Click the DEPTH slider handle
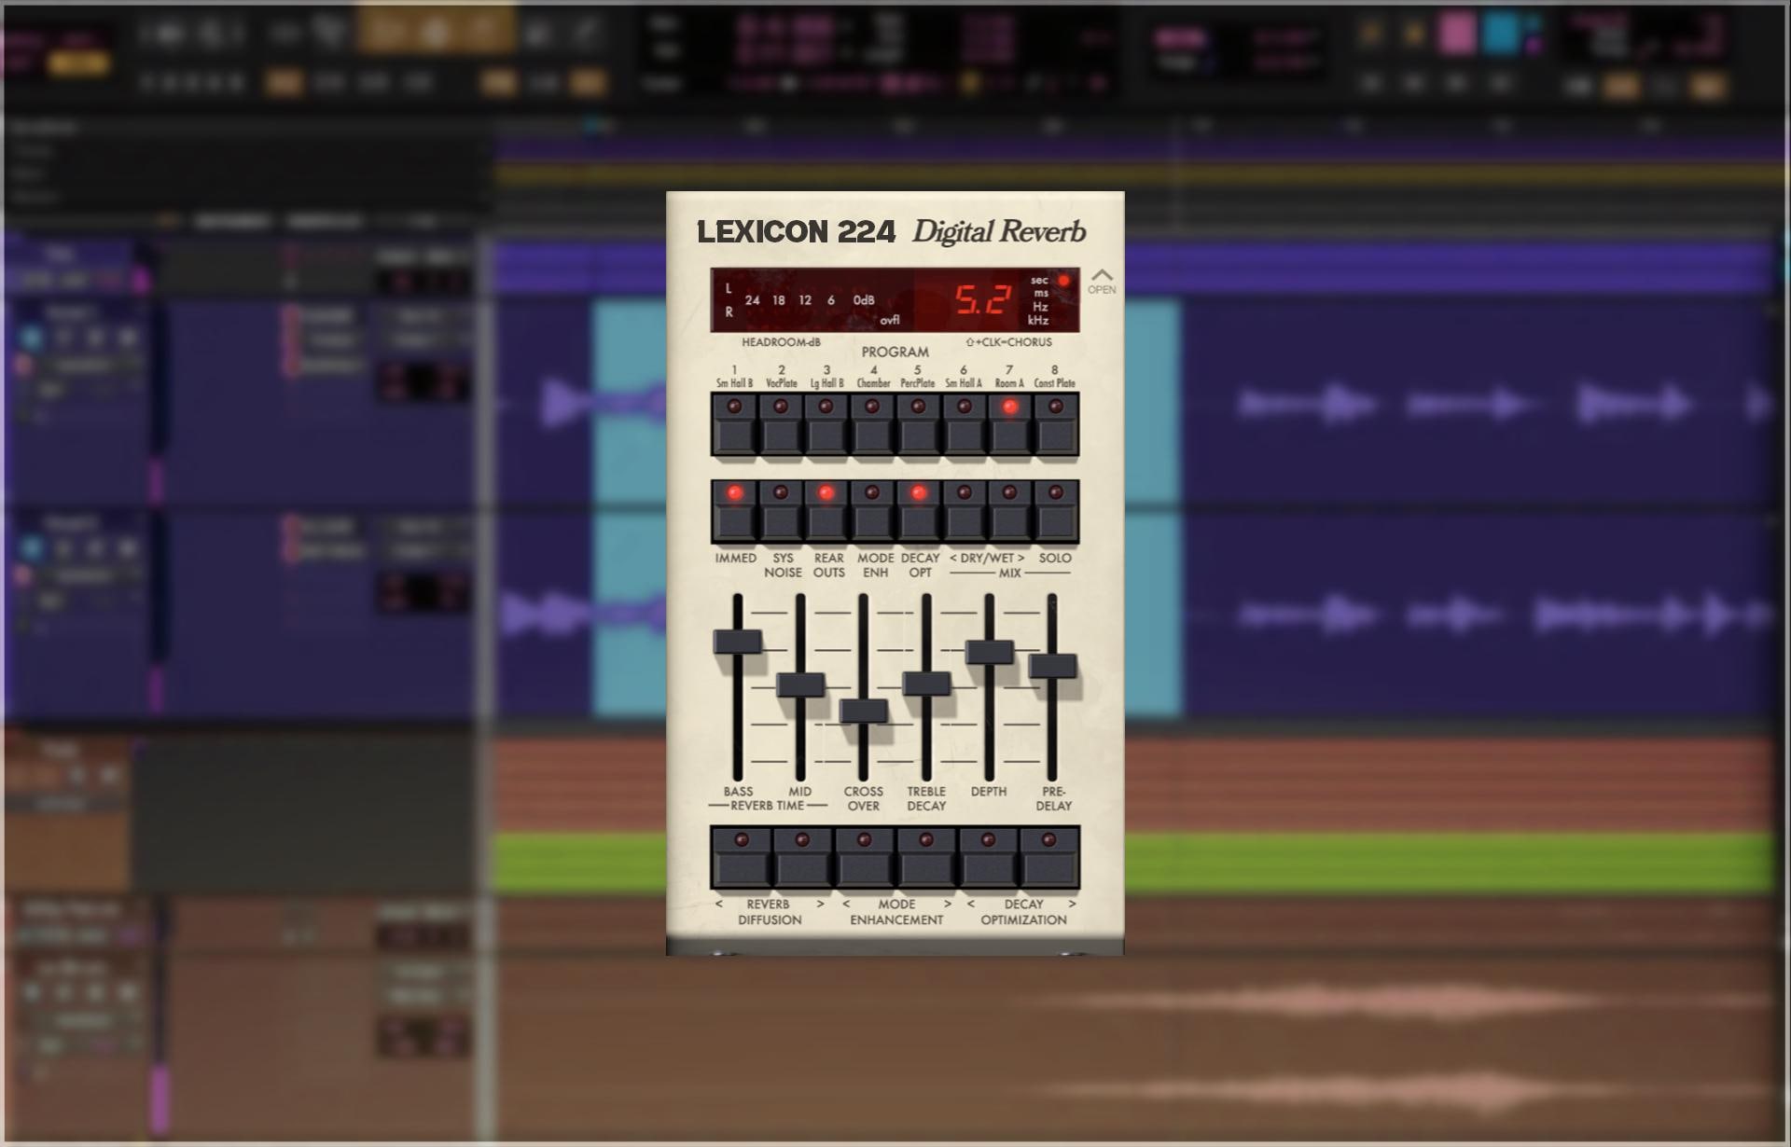 tap(989, 652)
